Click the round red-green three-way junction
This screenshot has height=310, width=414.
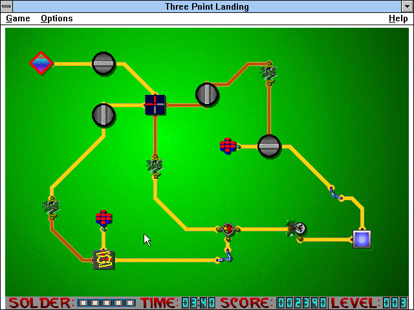click(228, 229)
